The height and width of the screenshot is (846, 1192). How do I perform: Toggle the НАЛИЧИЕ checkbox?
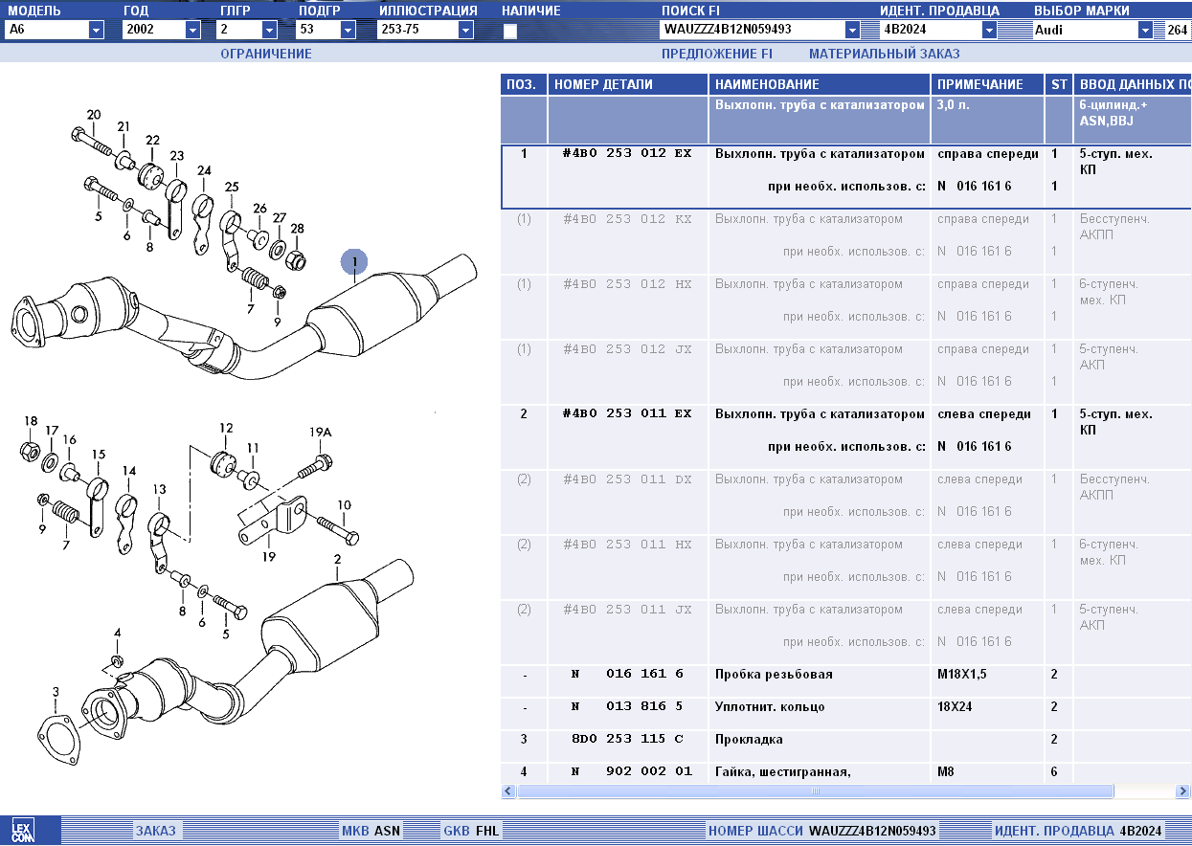(510, 31)
